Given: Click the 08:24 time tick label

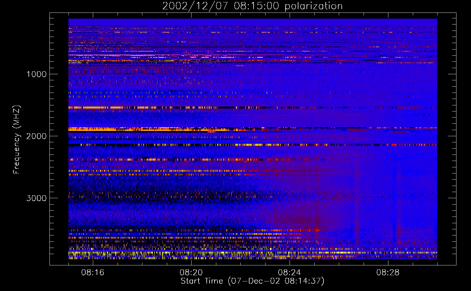Looking at the screenshot, I should [289, 273].
